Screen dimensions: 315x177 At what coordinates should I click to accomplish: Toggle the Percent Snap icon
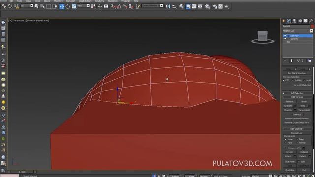pos(125,6)
